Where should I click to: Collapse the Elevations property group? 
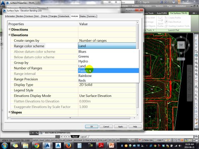click(x=10, y=35)
